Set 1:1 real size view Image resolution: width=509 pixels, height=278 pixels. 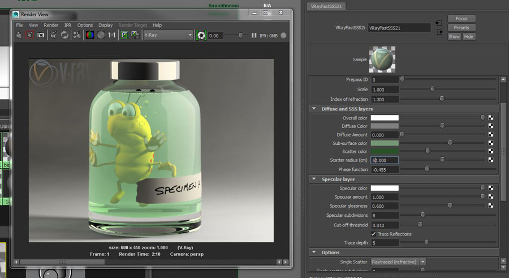(112, 35)
